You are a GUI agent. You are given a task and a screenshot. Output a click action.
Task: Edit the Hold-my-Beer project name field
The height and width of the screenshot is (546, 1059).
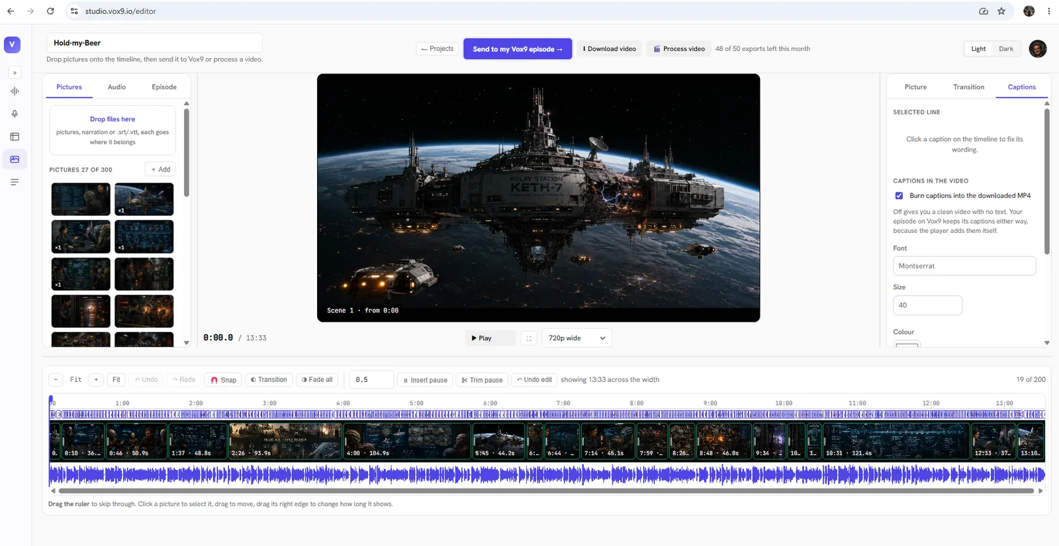click(x=154, y=43)
